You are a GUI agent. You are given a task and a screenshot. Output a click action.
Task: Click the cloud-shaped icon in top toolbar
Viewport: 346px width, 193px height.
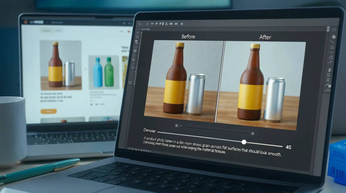(171, 24)
